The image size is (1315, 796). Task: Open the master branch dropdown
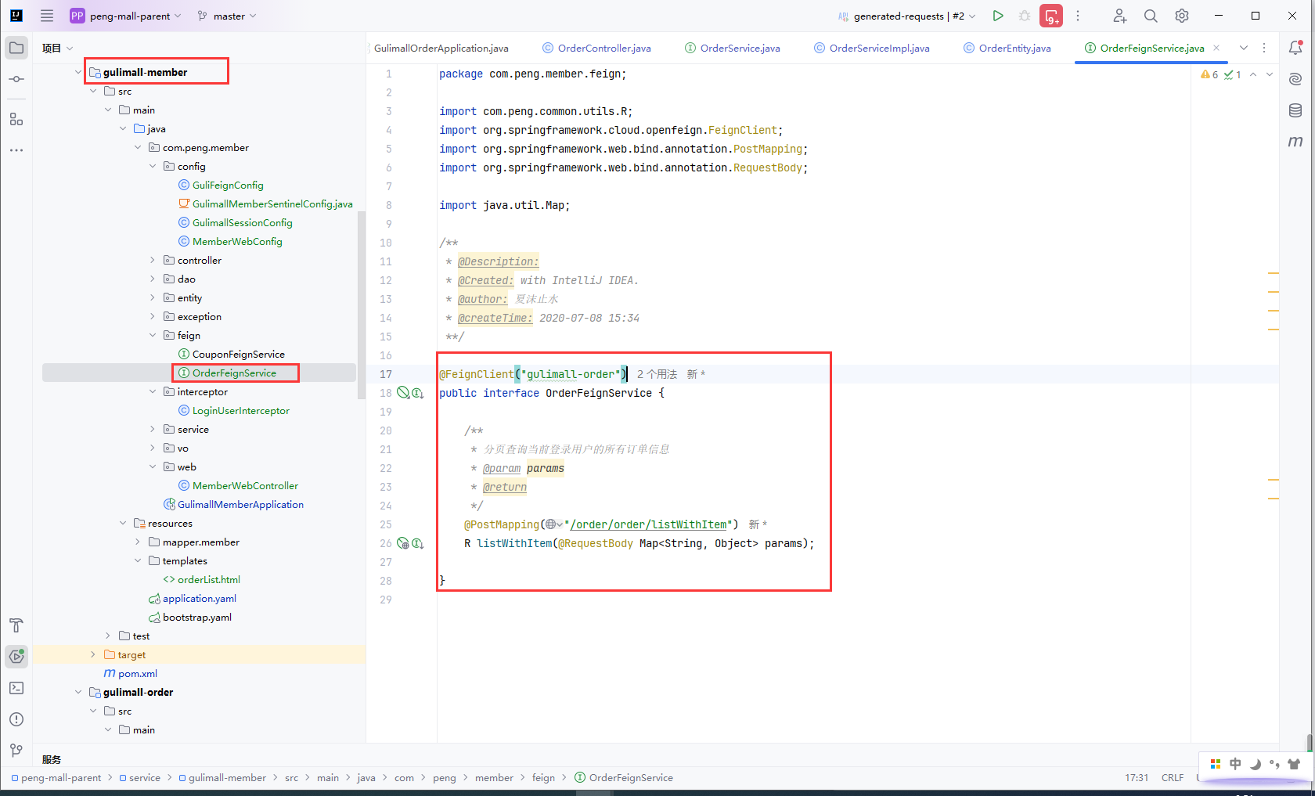(227, 16)
